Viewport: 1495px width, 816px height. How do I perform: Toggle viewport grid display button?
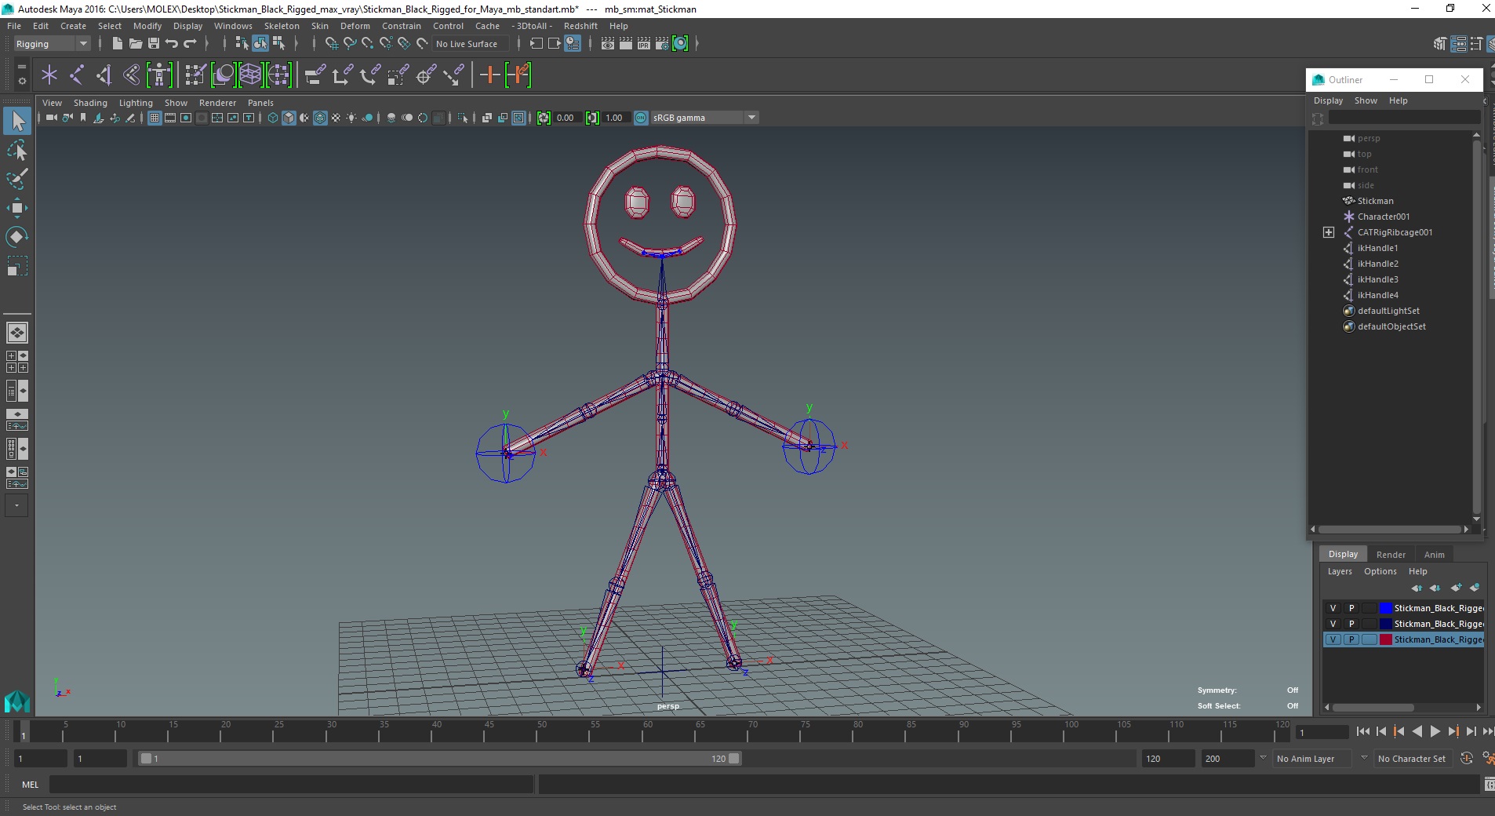pos(155,118)
